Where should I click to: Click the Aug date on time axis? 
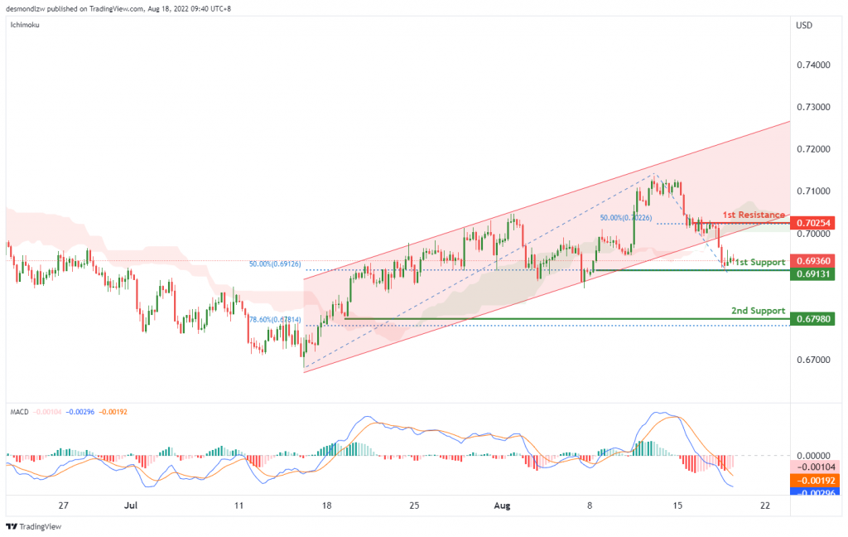[x=502, y=506]
